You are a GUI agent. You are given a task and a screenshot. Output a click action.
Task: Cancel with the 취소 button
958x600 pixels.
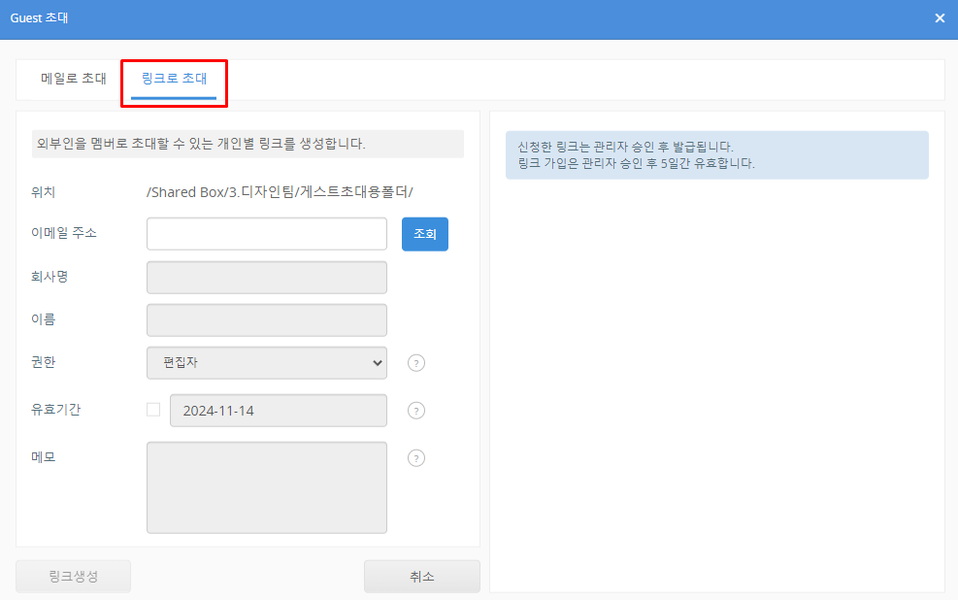coord(421,577)
